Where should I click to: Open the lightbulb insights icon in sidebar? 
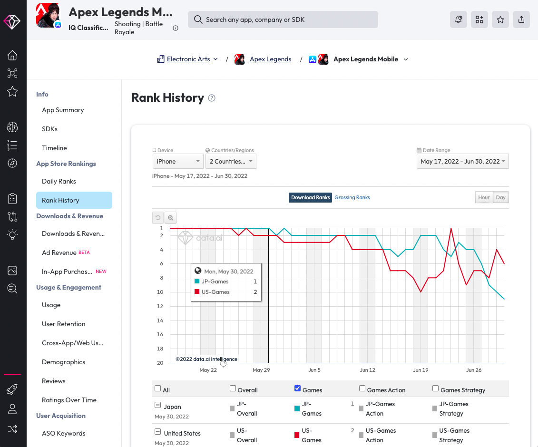tap(12, 234)
